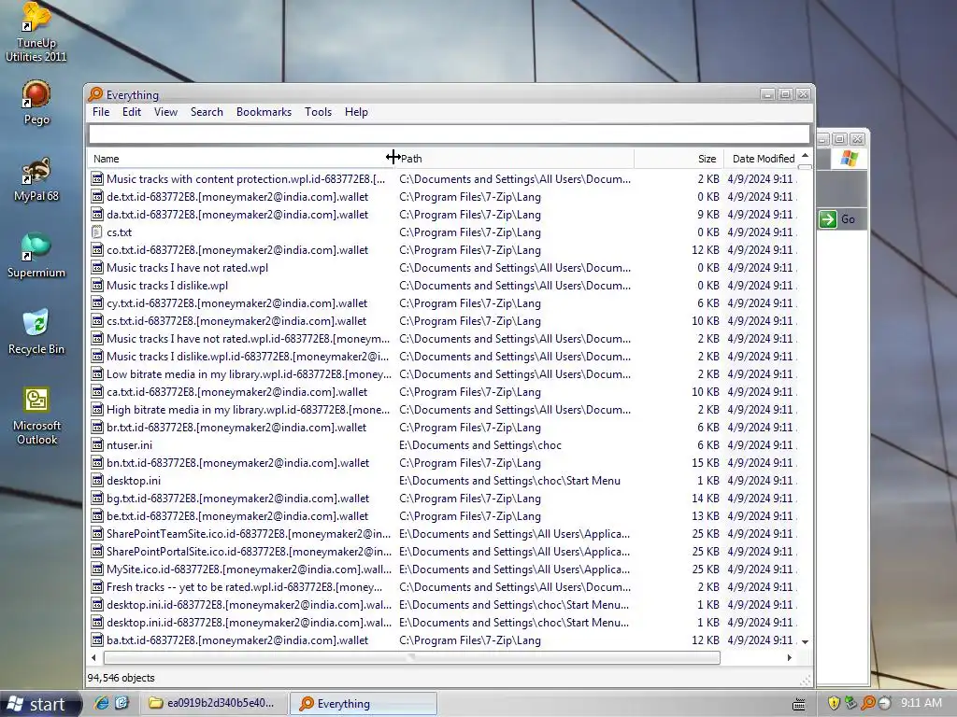This screenshot has width=957, height=717.
Task: Sort results by Name column header
Action: tap(240, 159)
